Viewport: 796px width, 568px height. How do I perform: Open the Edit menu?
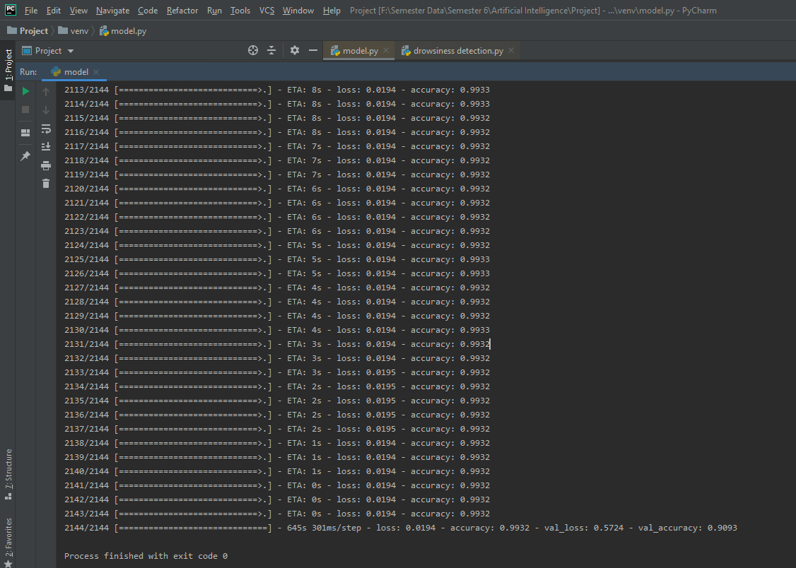[x=53, y=11]
